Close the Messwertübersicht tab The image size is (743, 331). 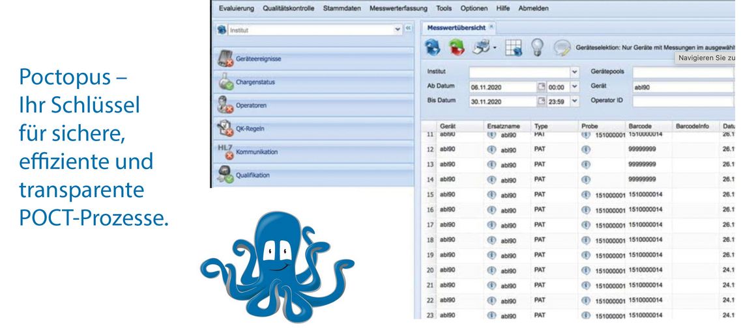[491, 27]
